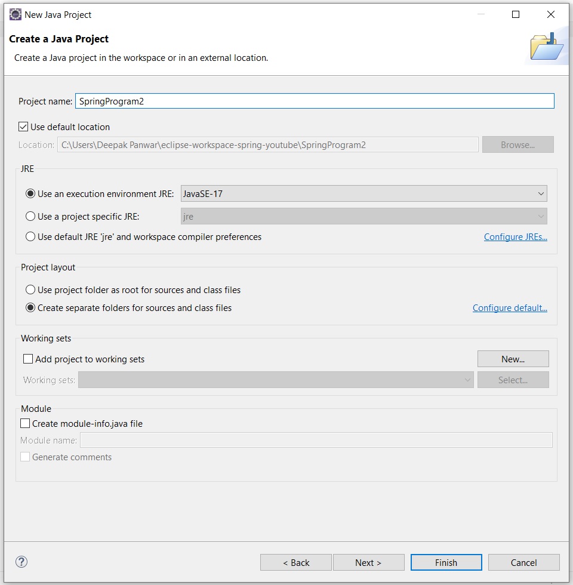Screen dimensions: 573x585
Task: Uncheck Use default location checkbox
Action: 23,127
